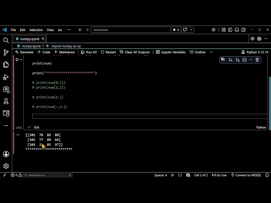
Task: Show hidden menu bar items ellipsis
Action: [69, 30]
